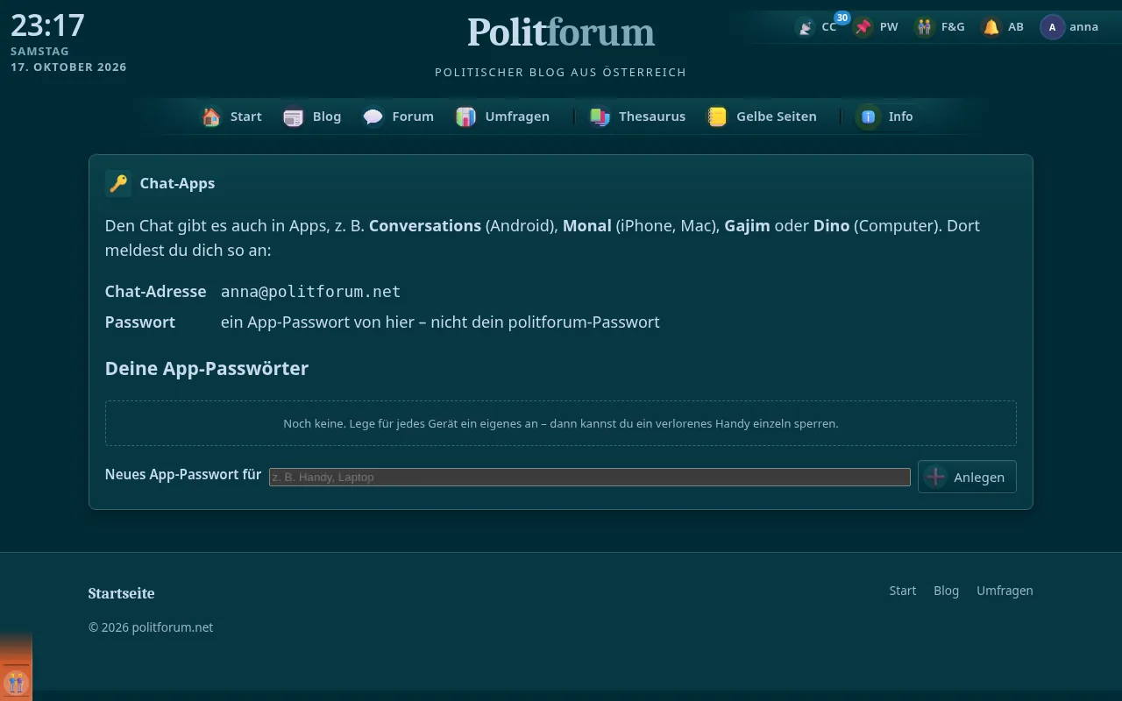Follow the footer Umfragen link

click(1005, 591)
